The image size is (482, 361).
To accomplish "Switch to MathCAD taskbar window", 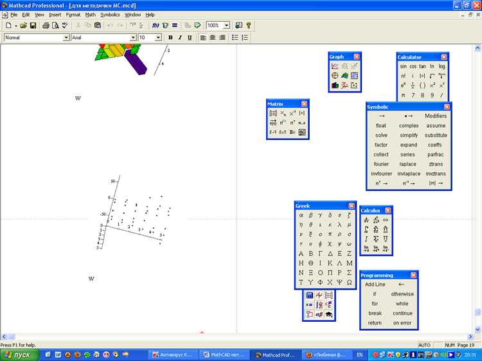I will pos(224,355).
